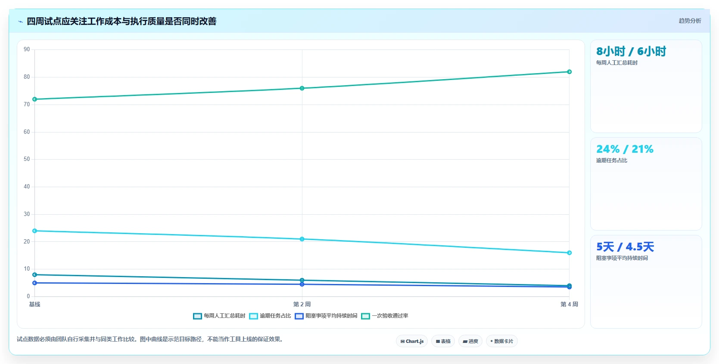Viewport: 719px width, 364px height.
Task: Select the 表格 chip
Action: (x=443, y=341)
